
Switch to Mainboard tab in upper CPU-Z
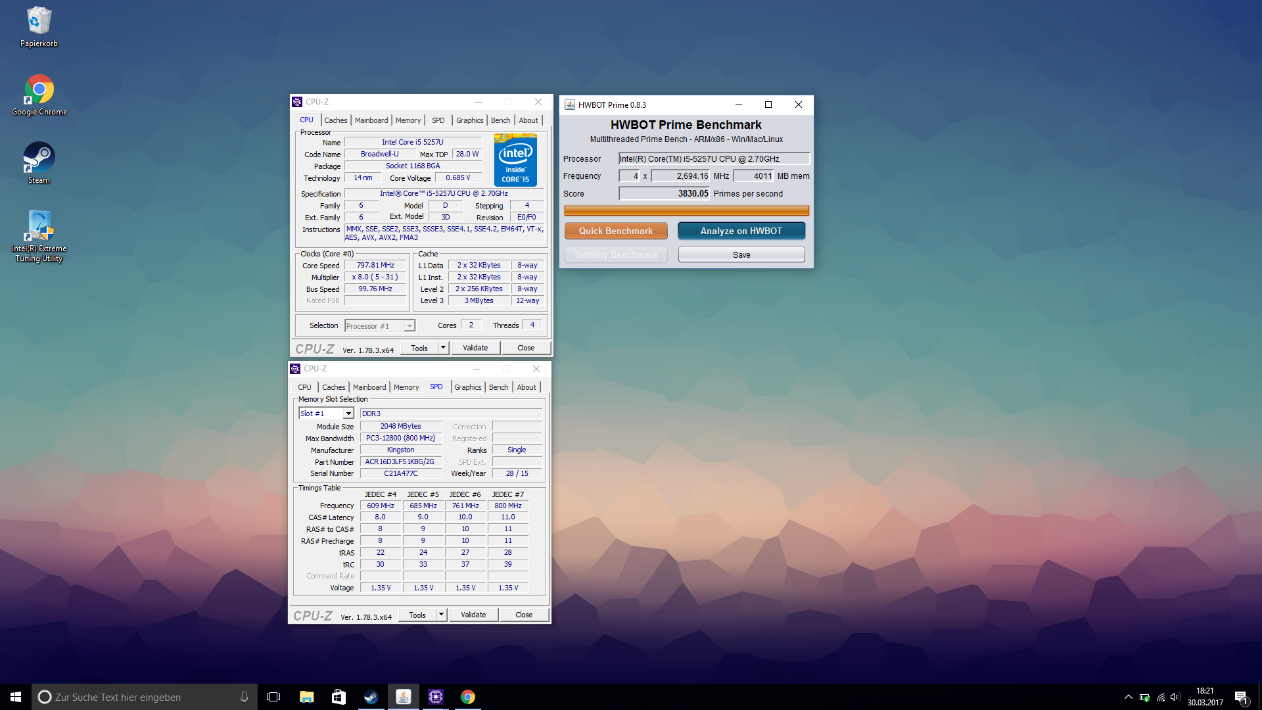[x=371, y=120]
